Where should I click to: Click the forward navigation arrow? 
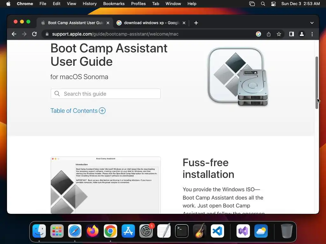[24, 34]
